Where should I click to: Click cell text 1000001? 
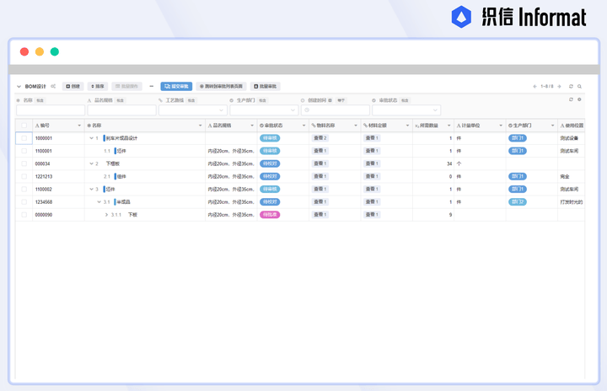pyautogui.click(x=44, y=138)
